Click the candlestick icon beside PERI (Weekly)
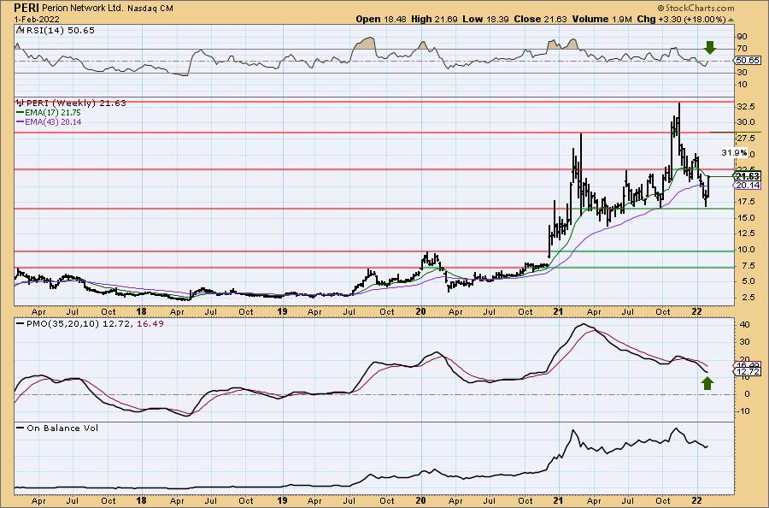Viewport: 769px width, 508px height. [21, 103]
